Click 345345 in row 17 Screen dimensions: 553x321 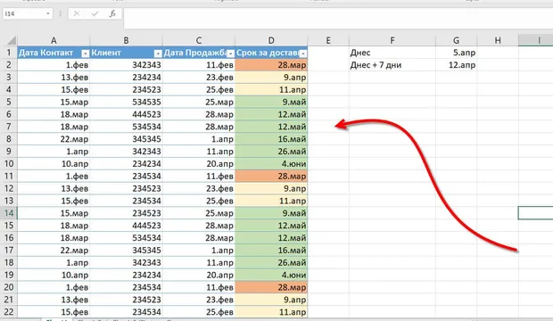pos(126,250)
